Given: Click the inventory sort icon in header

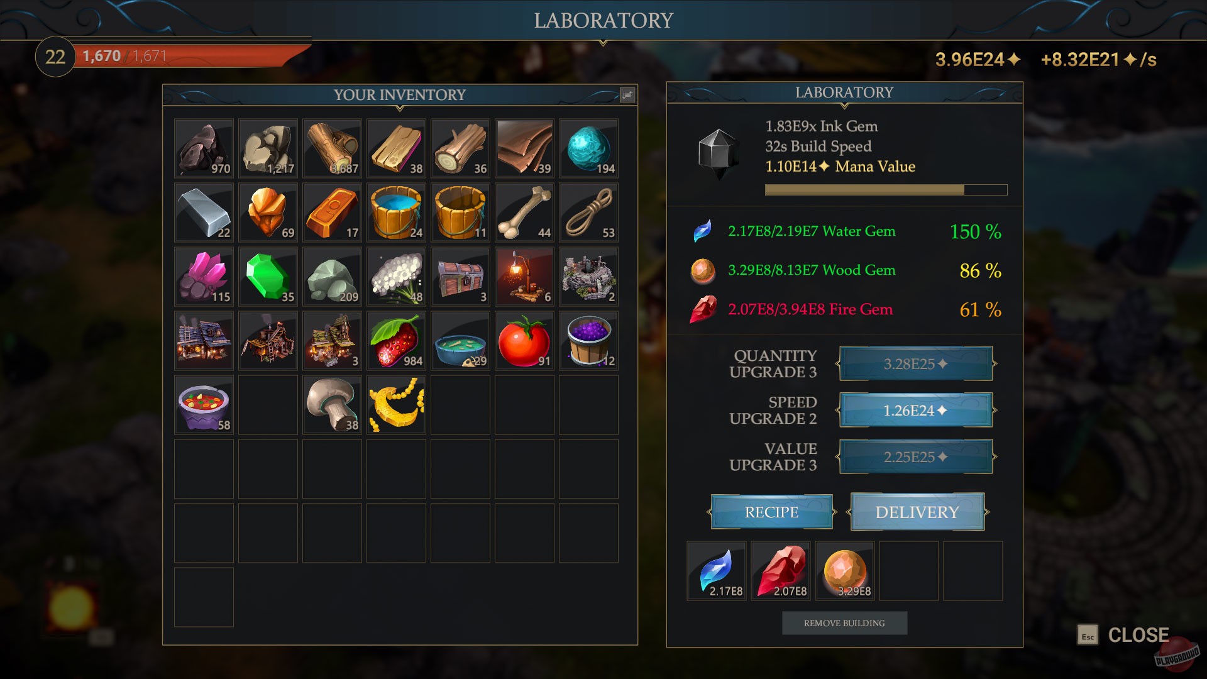Looking at the screenshot, I should click(627, 95).
